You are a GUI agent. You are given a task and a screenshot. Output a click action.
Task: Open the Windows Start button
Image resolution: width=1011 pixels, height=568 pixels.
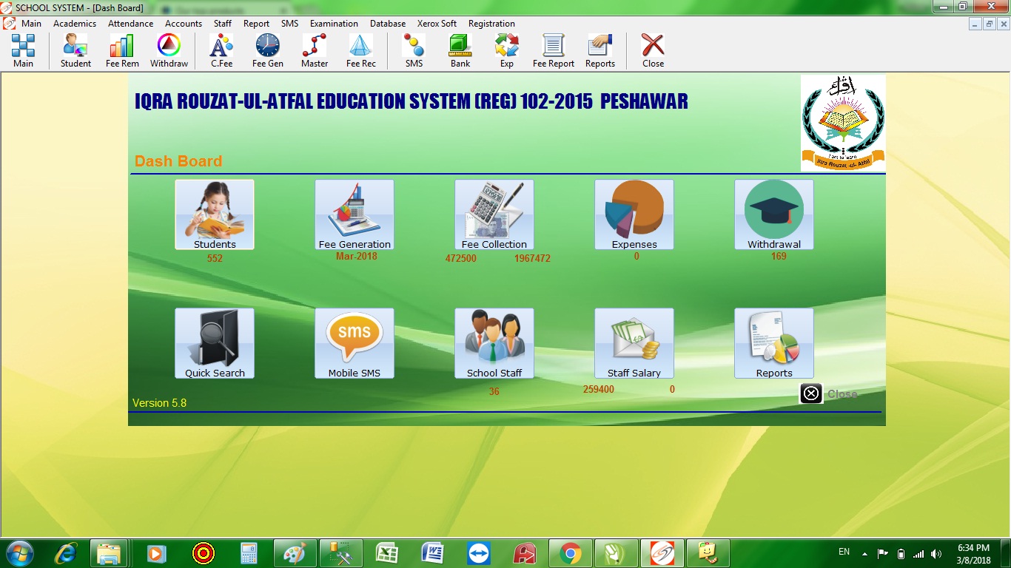[20, 553]
